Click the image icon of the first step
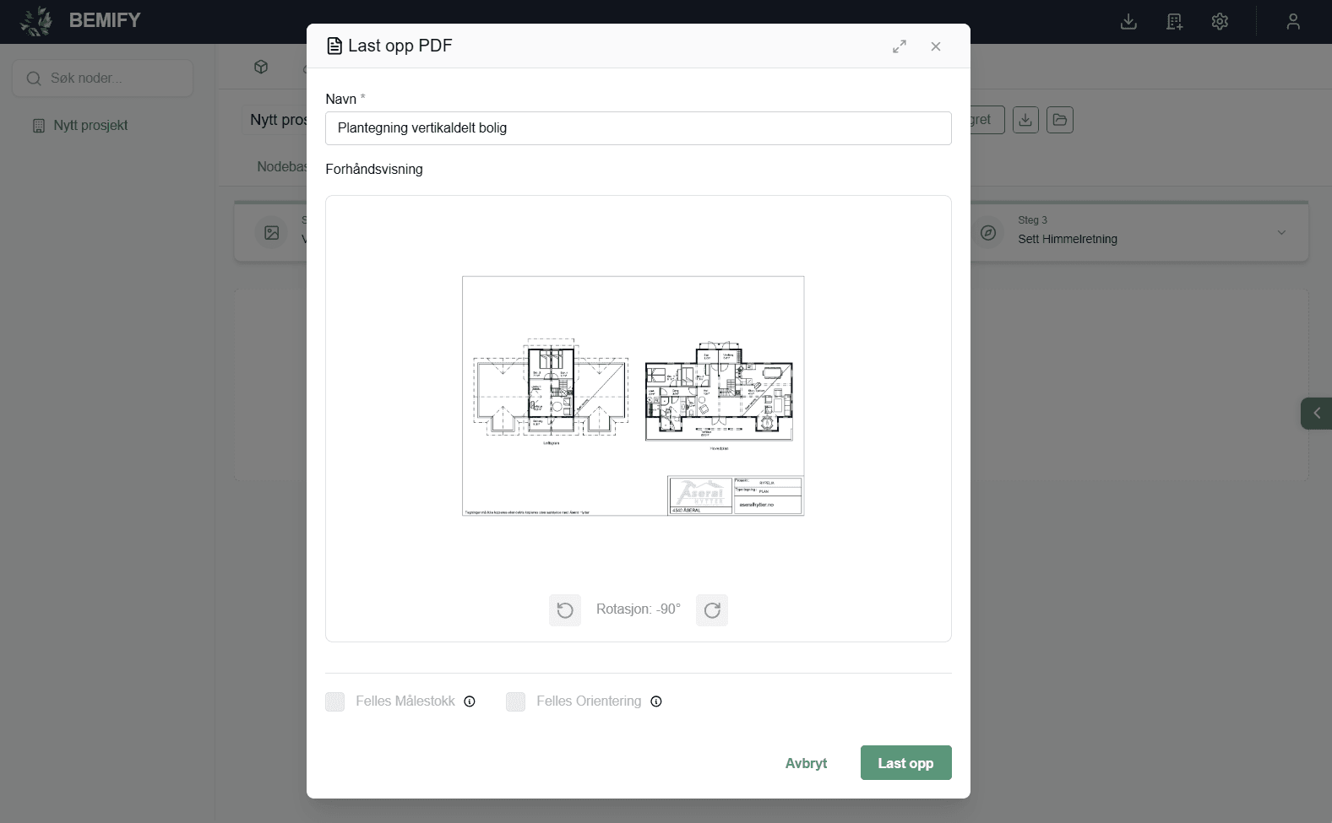The height and width of the screenshot is (823, 1332). tap(271, 233)
